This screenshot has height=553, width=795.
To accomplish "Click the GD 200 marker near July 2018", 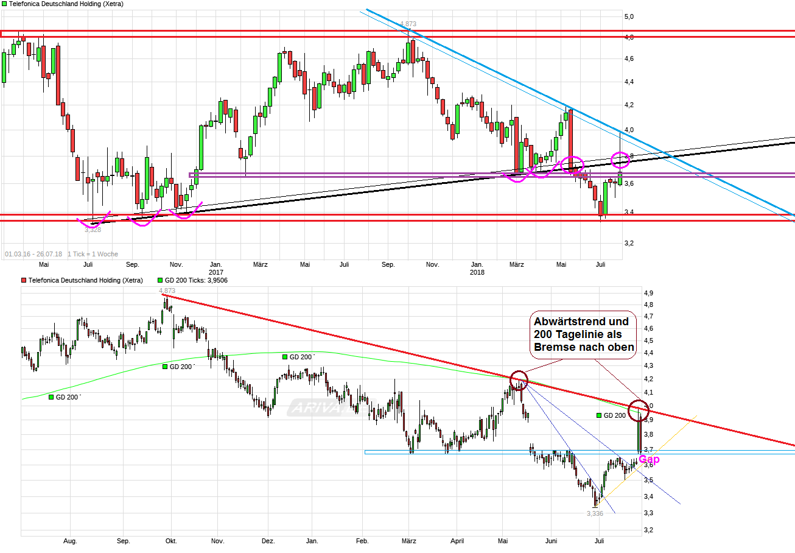I will tap(598, 415).
